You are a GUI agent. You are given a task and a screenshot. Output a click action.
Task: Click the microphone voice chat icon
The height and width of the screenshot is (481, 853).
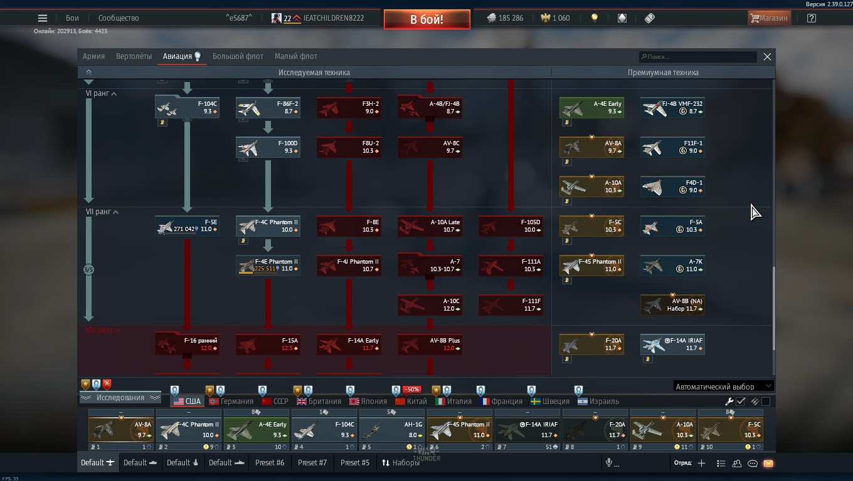point(608,463)
